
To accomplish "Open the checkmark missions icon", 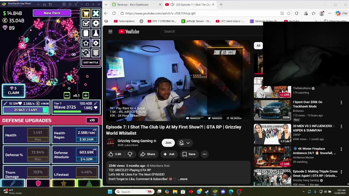I will (86, 23).
